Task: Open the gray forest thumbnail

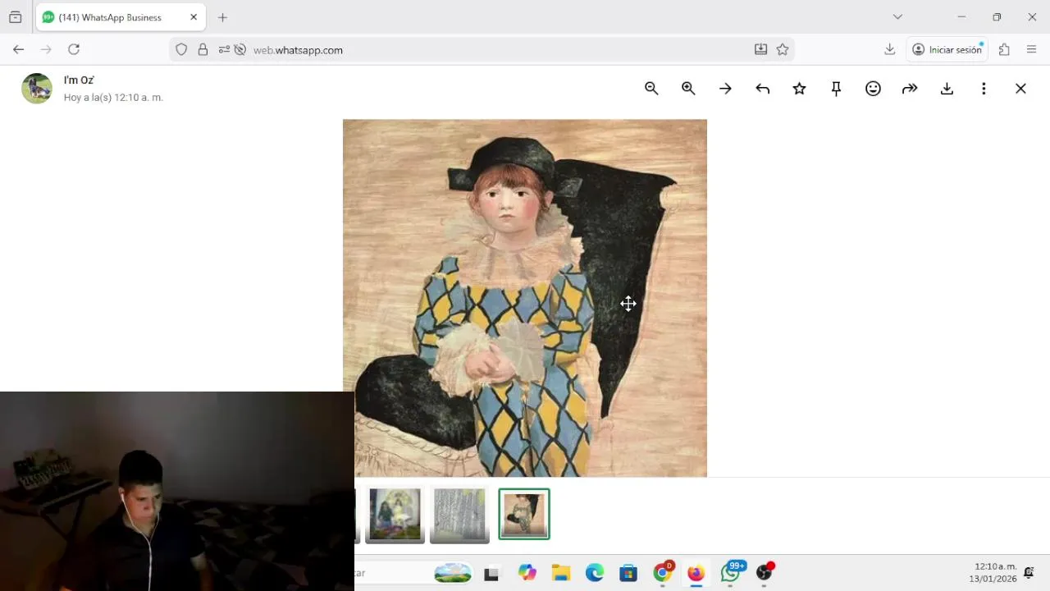Action: click(459, 515)
